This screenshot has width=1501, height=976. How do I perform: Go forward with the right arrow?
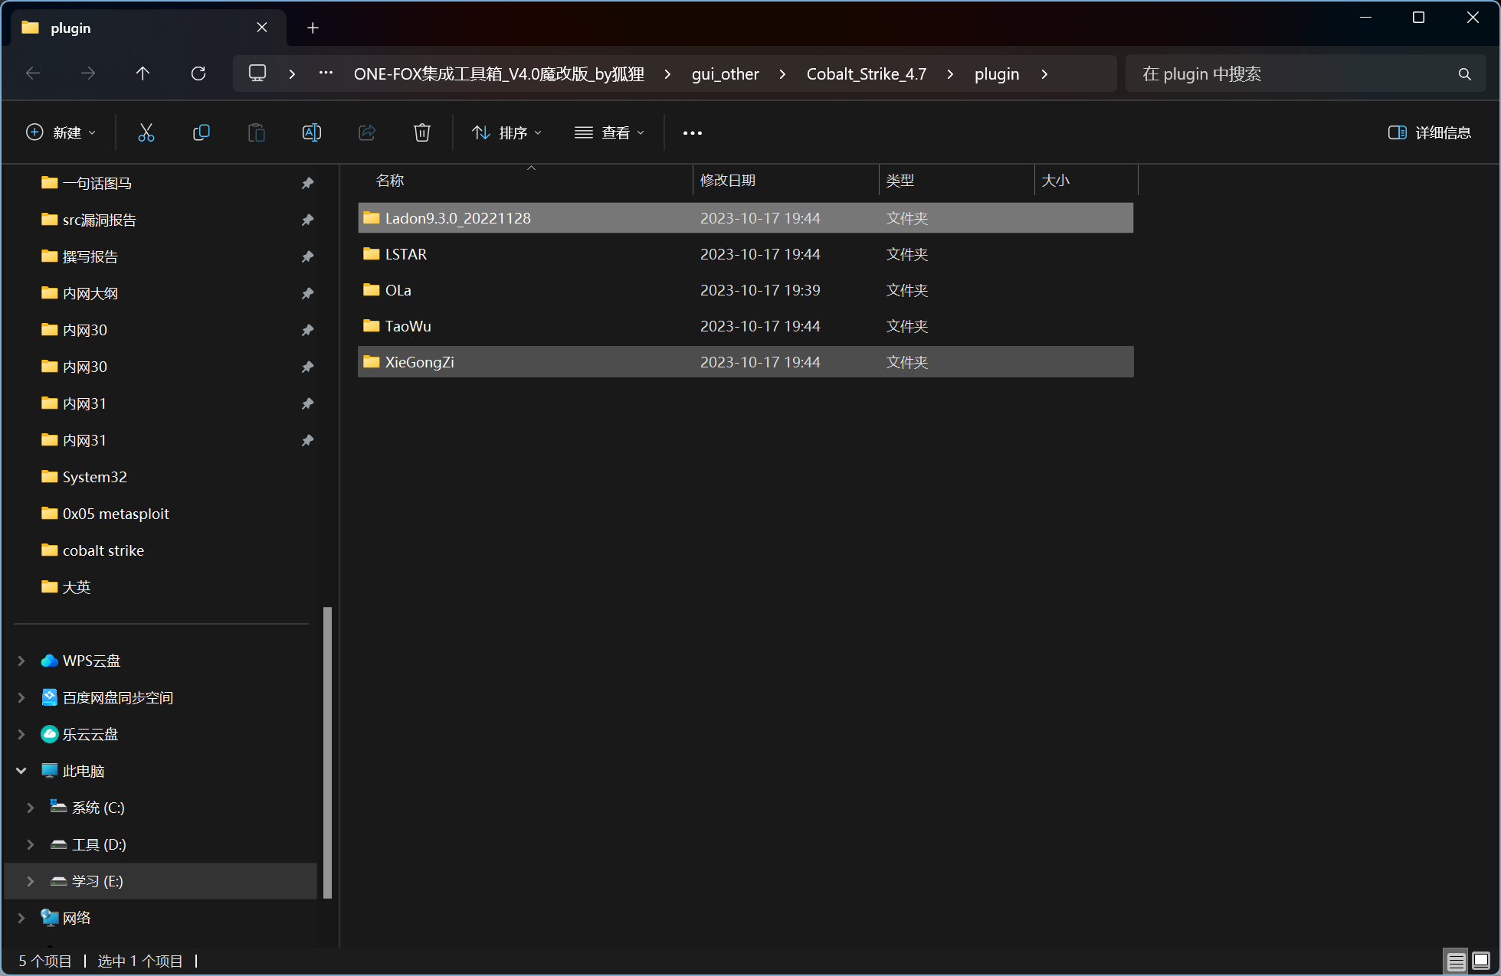pyautogui.click(x=88, y=73)
